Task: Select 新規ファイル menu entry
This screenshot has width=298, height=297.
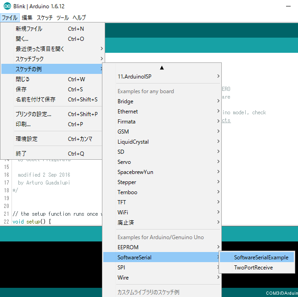Action: [52, 29]
